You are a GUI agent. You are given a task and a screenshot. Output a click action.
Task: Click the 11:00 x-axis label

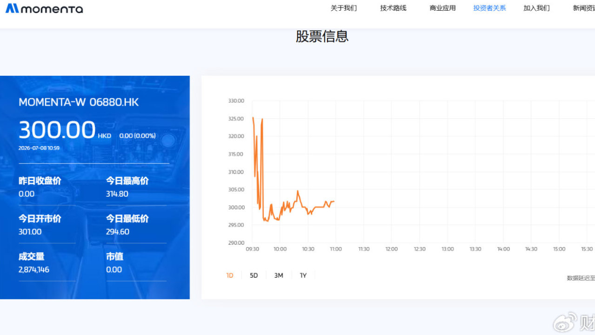pyautogui.click(x=336, y=249)
